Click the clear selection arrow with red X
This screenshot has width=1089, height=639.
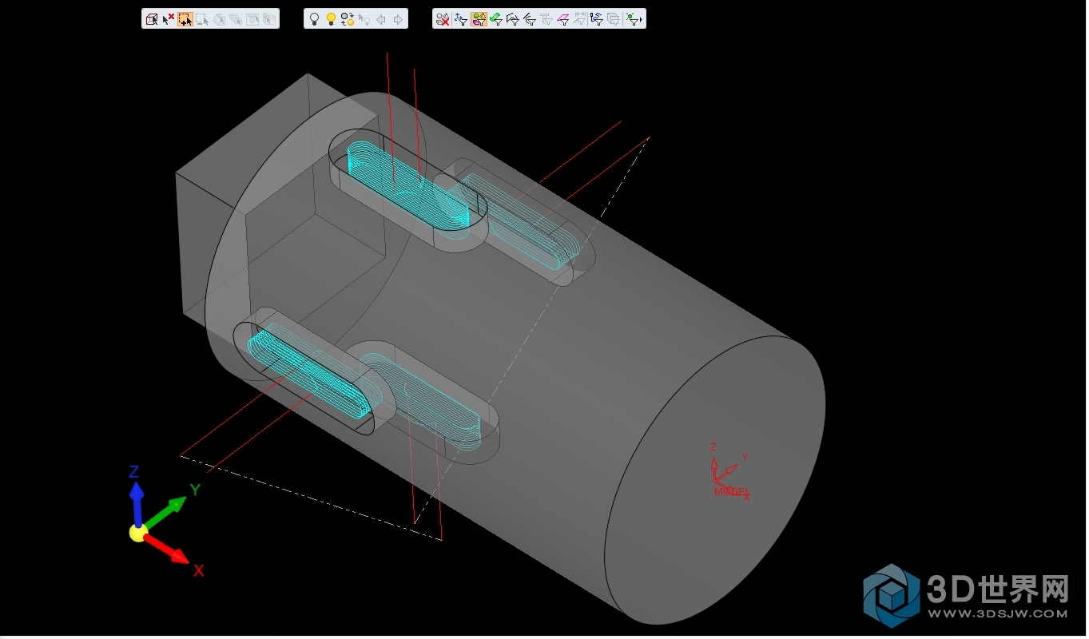point(169,19)
